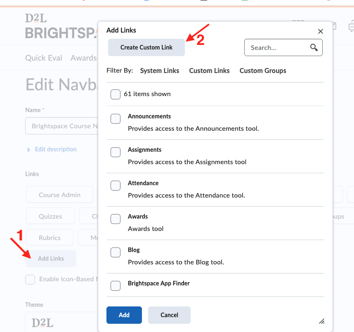Click the search magnifier icon
Image resolution: width=354 pixels, height=332 pixels.
[x=314, y=47]
